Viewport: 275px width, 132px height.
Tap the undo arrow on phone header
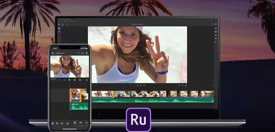pos(78,53)
